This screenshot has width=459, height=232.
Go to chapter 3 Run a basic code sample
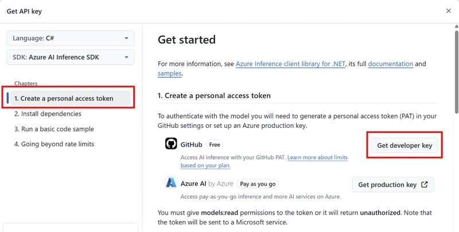[54, 129]
